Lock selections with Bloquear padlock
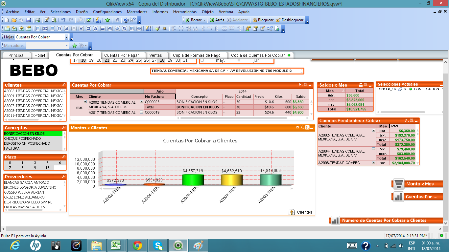 [263, 20]
